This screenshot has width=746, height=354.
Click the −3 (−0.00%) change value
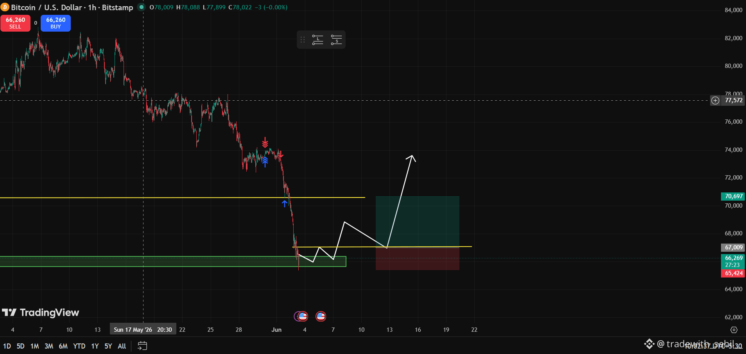pyautogui.click(x=271, y=7)
